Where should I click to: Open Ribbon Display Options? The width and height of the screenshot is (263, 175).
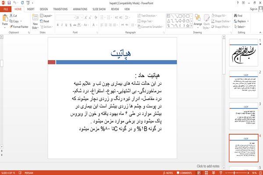(x=243, y=3)
